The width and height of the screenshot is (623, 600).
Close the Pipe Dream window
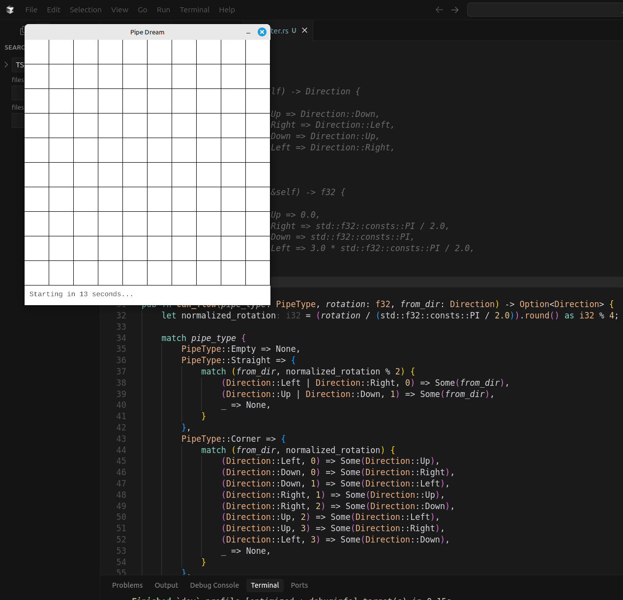pos(262,32)
